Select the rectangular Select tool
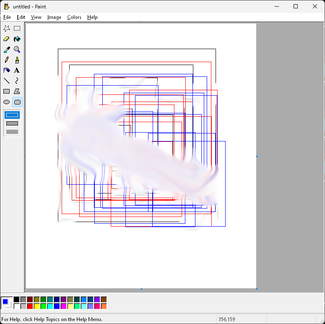This screenshot has width=325, height=324. pos(17,29)
